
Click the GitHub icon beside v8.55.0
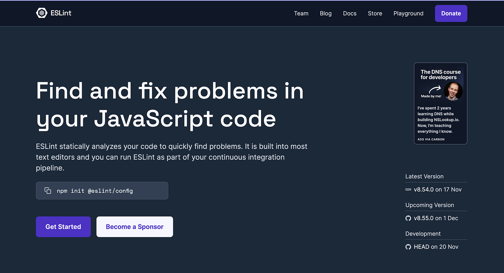tap(408, 218)
